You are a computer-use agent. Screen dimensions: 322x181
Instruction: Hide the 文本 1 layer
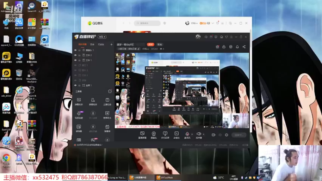pos(75,60)
